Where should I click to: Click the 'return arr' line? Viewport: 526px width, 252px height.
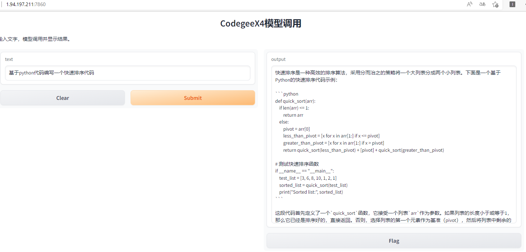click(293, 115)
